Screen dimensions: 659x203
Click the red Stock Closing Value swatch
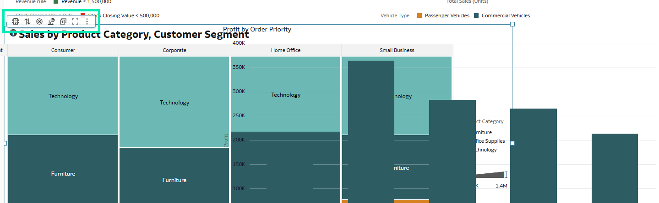click(83, 16)
